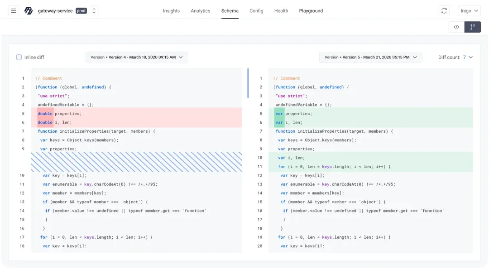
Task: Click 'var member = members[key];' in right pane
Action: [312, 193]
